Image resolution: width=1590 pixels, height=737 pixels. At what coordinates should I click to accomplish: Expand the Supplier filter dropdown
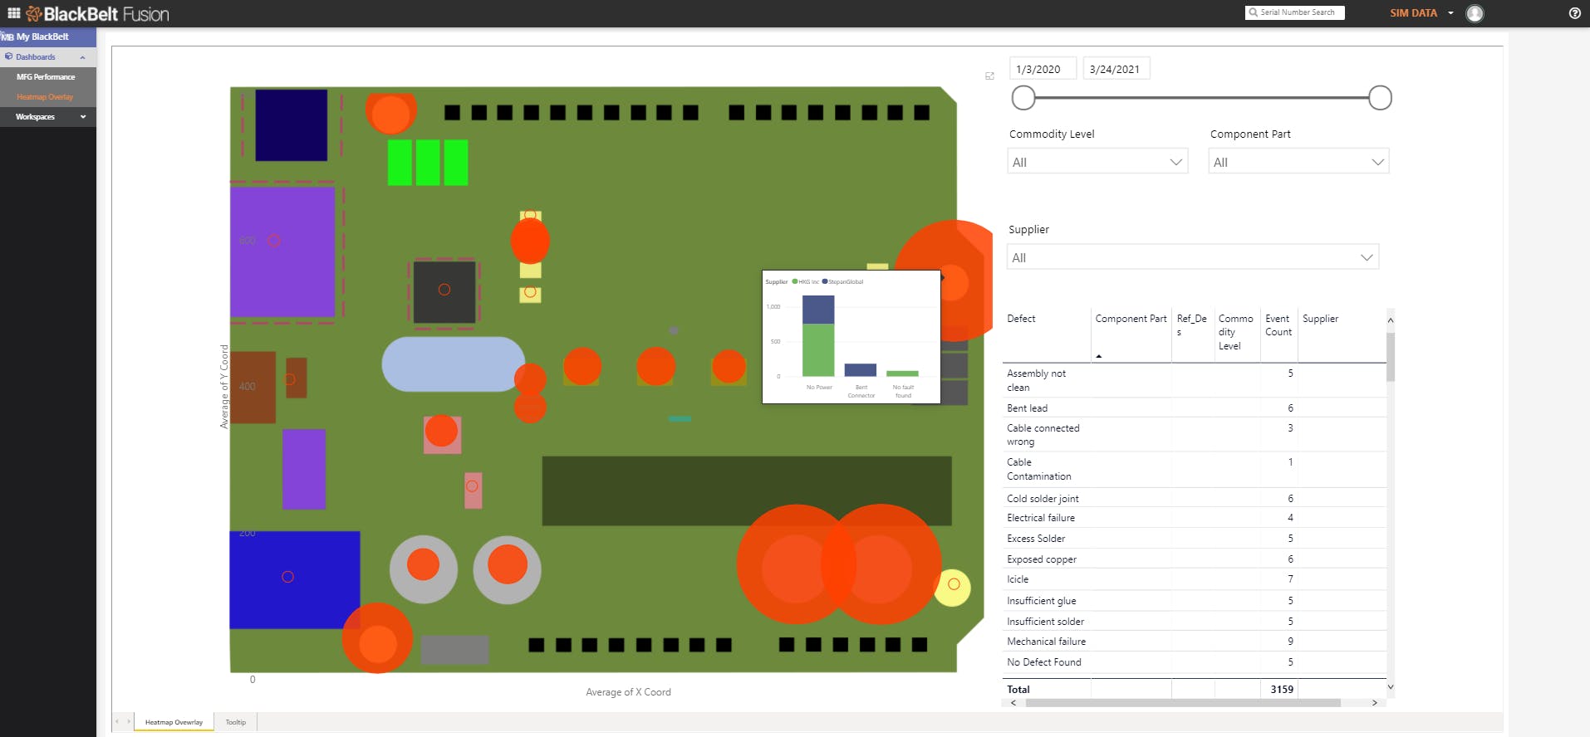1192,257
